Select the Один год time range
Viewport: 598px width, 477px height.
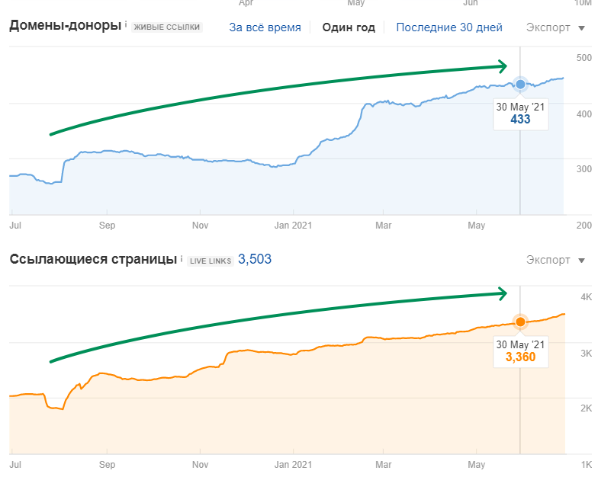click(349, 27)
